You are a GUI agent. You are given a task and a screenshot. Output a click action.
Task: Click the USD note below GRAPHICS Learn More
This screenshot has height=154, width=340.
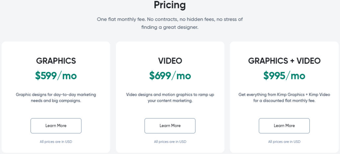(x=56, y=142)
